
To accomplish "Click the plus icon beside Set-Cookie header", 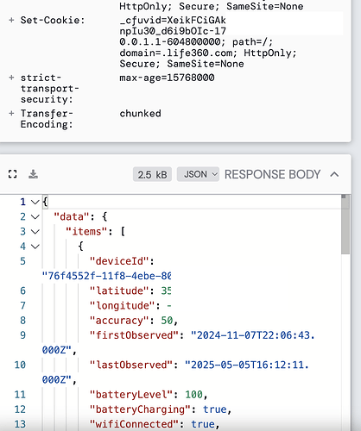I will [11, 20].
